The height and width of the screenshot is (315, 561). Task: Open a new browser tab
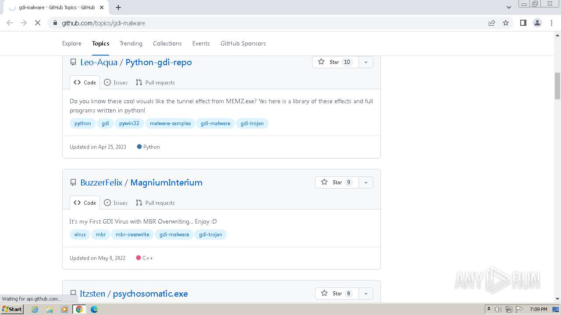(118, 7)
